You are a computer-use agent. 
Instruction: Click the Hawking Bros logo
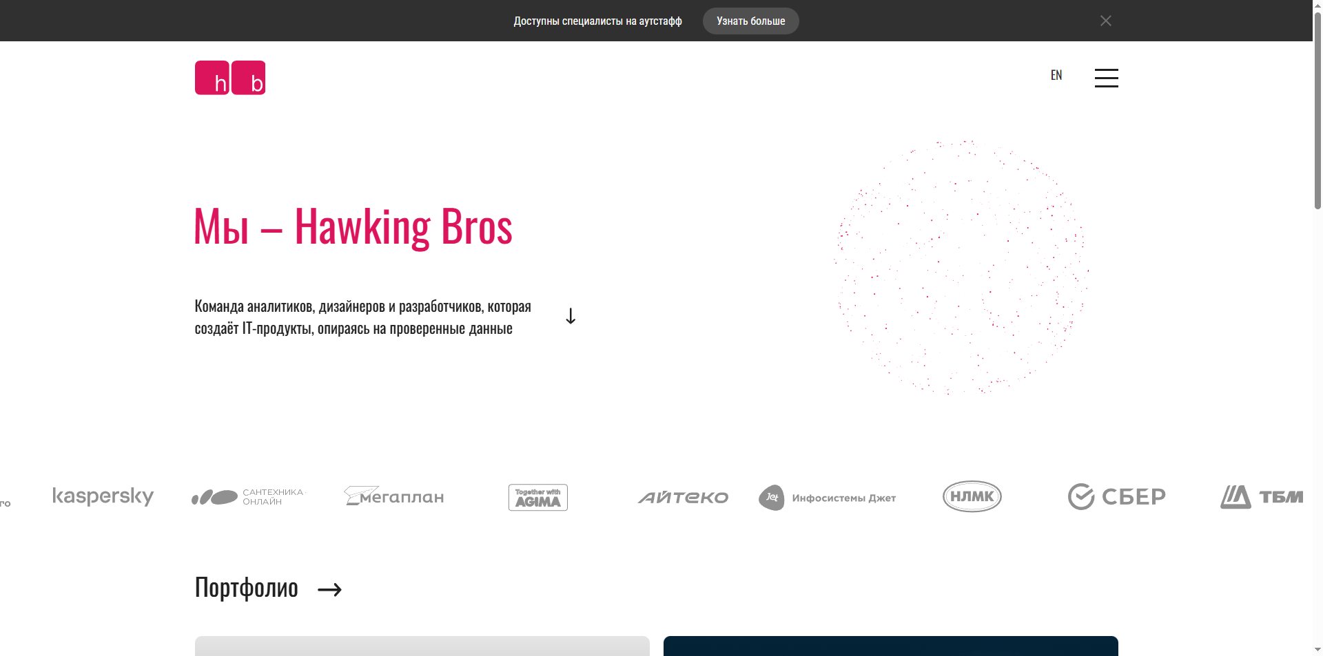229,77
